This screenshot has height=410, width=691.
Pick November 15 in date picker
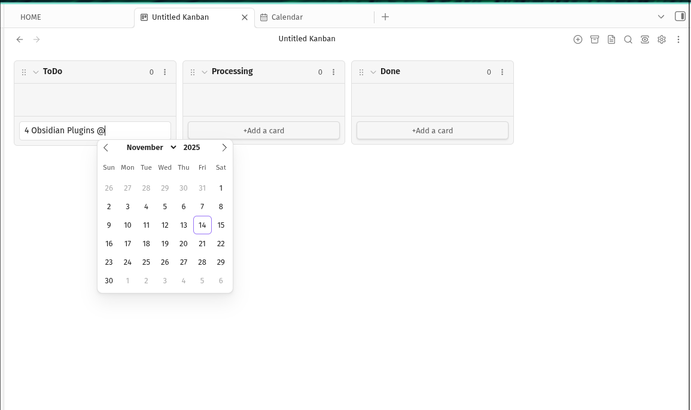[221, 225]
